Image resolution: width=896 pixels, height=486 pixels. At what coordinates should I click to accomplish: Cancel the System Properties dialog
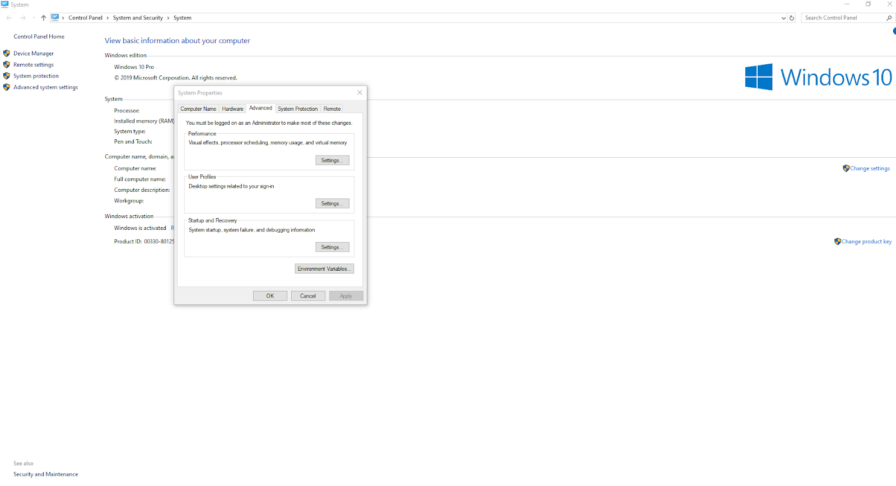[x=308, y=296]
